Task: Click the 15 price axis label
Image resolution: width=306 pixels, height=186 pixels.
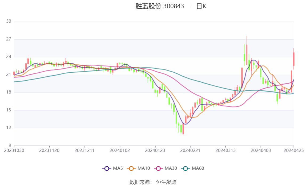Action: 9,110
